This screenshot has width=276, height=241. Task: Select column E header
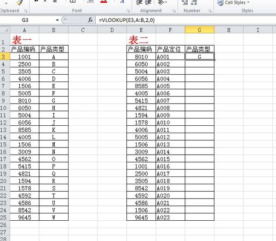[141, 30]
